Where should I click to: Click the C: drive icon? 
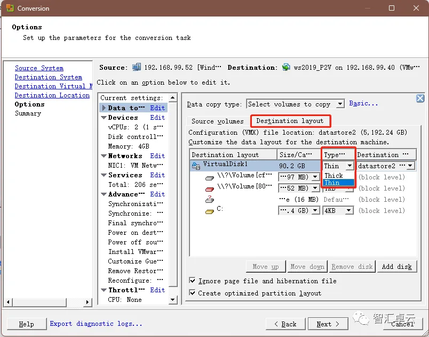point(210,211)
